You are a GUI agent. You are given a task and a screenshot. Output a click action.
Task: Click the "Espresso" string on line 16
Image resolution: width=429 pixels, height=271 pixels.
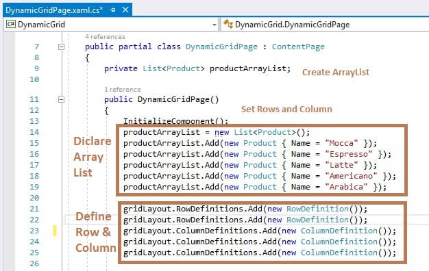click(x=349, y=154)
